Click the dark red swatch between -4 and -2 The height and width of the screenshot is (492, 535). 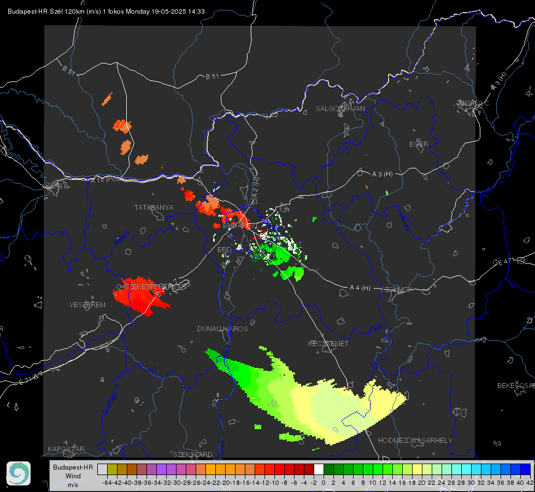[x=309, y=470]
